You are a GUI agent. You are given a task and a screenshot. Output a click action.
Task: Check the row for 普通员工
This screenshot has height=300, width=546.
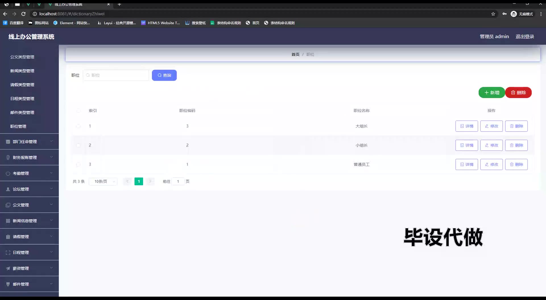point(78,164)
